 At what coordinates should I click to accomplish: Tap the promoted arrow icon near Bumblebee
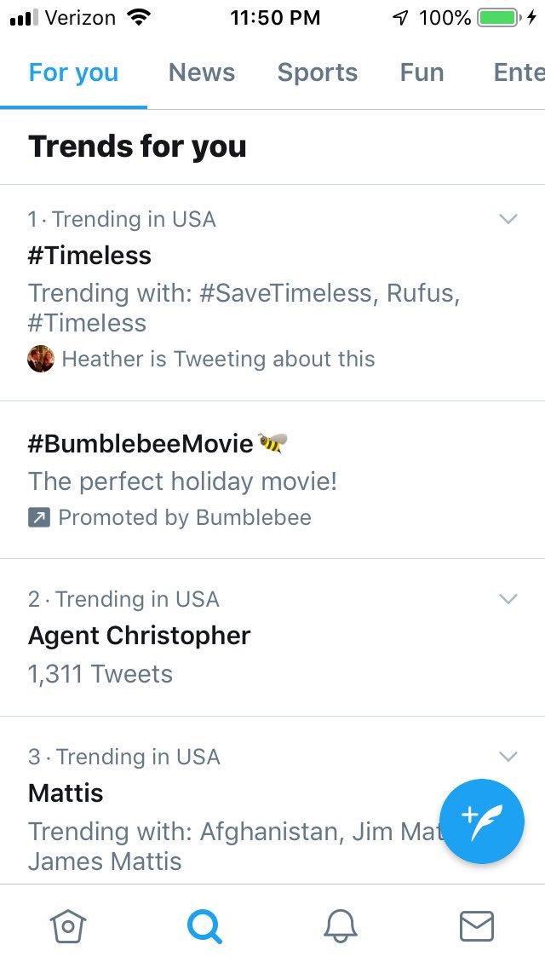39,518
